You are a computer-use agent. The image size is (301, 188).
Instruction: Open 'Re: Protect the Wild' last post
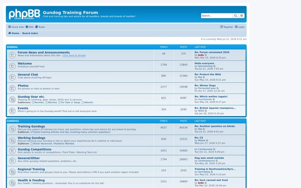click(208, 74)
